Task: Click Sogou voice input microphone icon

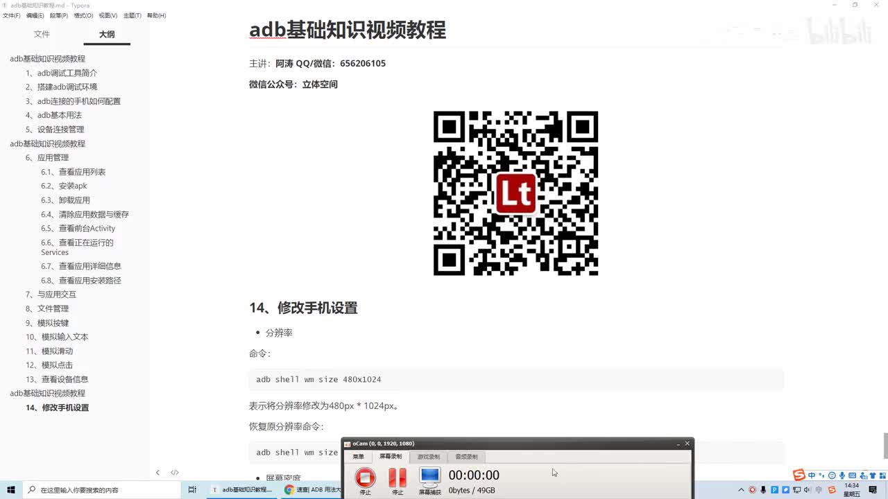Action: 842,475
